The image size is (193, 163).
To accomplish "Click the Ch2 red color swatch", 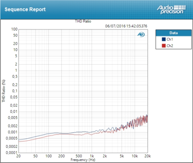I will (x=164, y=46).
